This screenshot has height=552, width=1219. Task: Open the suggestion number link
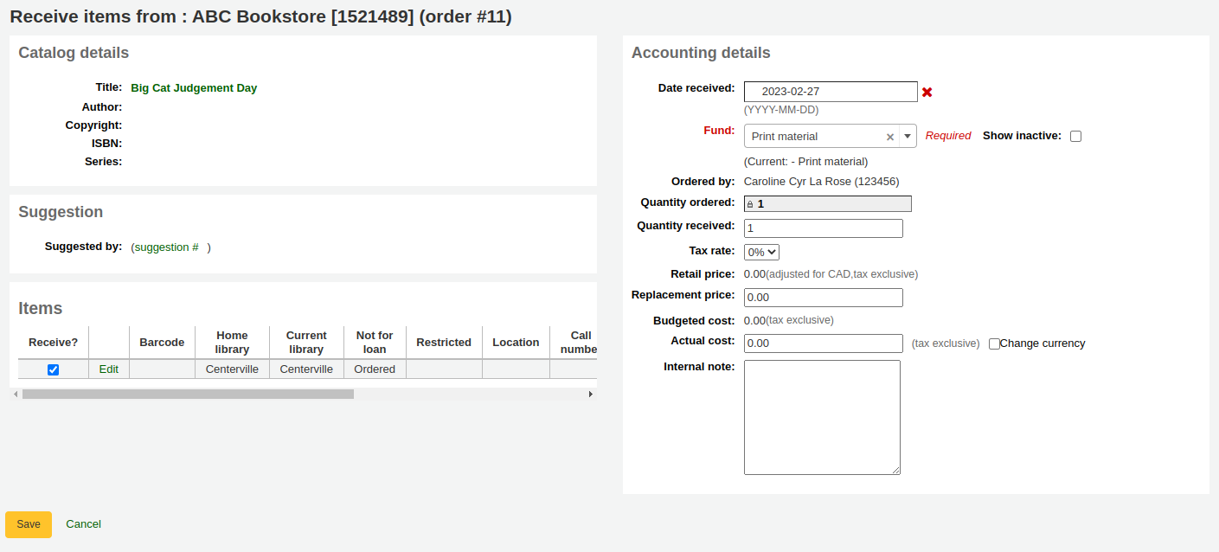[165, 247]
